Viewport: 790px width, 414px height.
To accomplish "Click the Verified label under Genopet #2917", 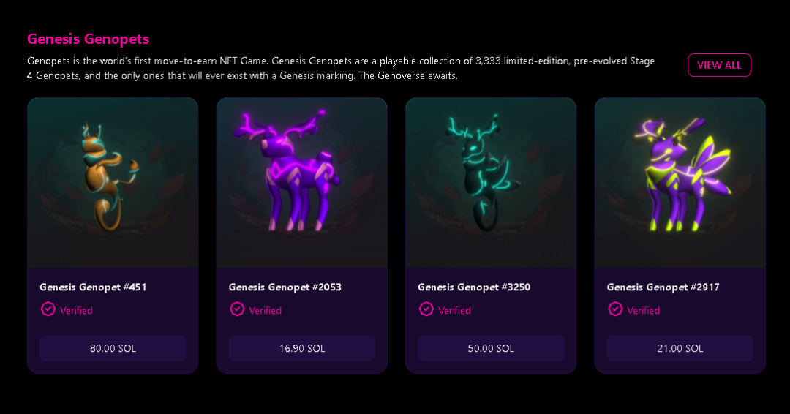I will [643, 311].
